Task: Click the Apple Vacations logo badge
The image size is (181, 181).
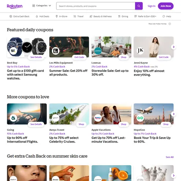Action: click(x=98, y=118)
